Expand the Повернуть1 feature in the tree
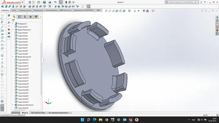The image size is (219, 123). point(13,24)
